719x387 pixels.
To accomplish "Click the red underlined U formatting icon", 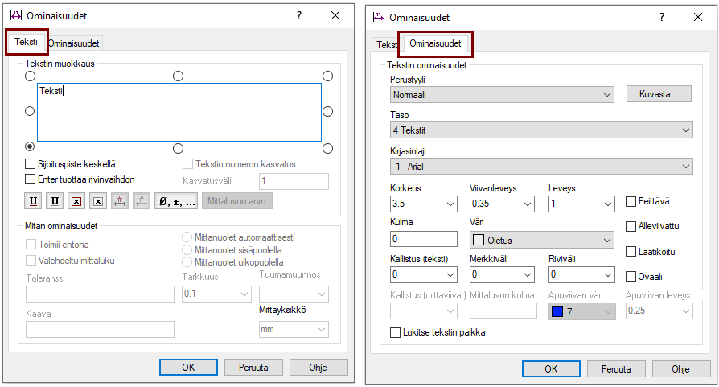I will [x=34, y=201].
